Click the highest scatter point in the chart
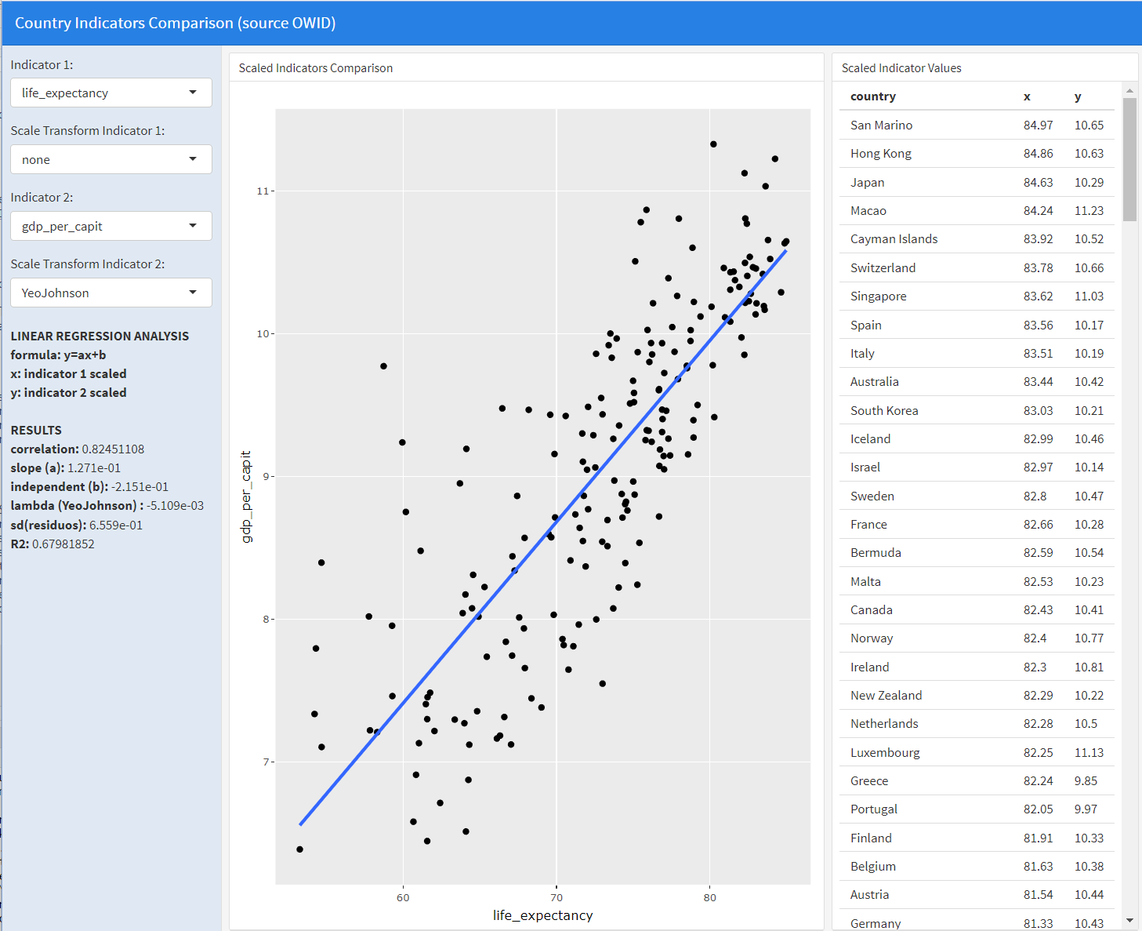 pos(712,144)
